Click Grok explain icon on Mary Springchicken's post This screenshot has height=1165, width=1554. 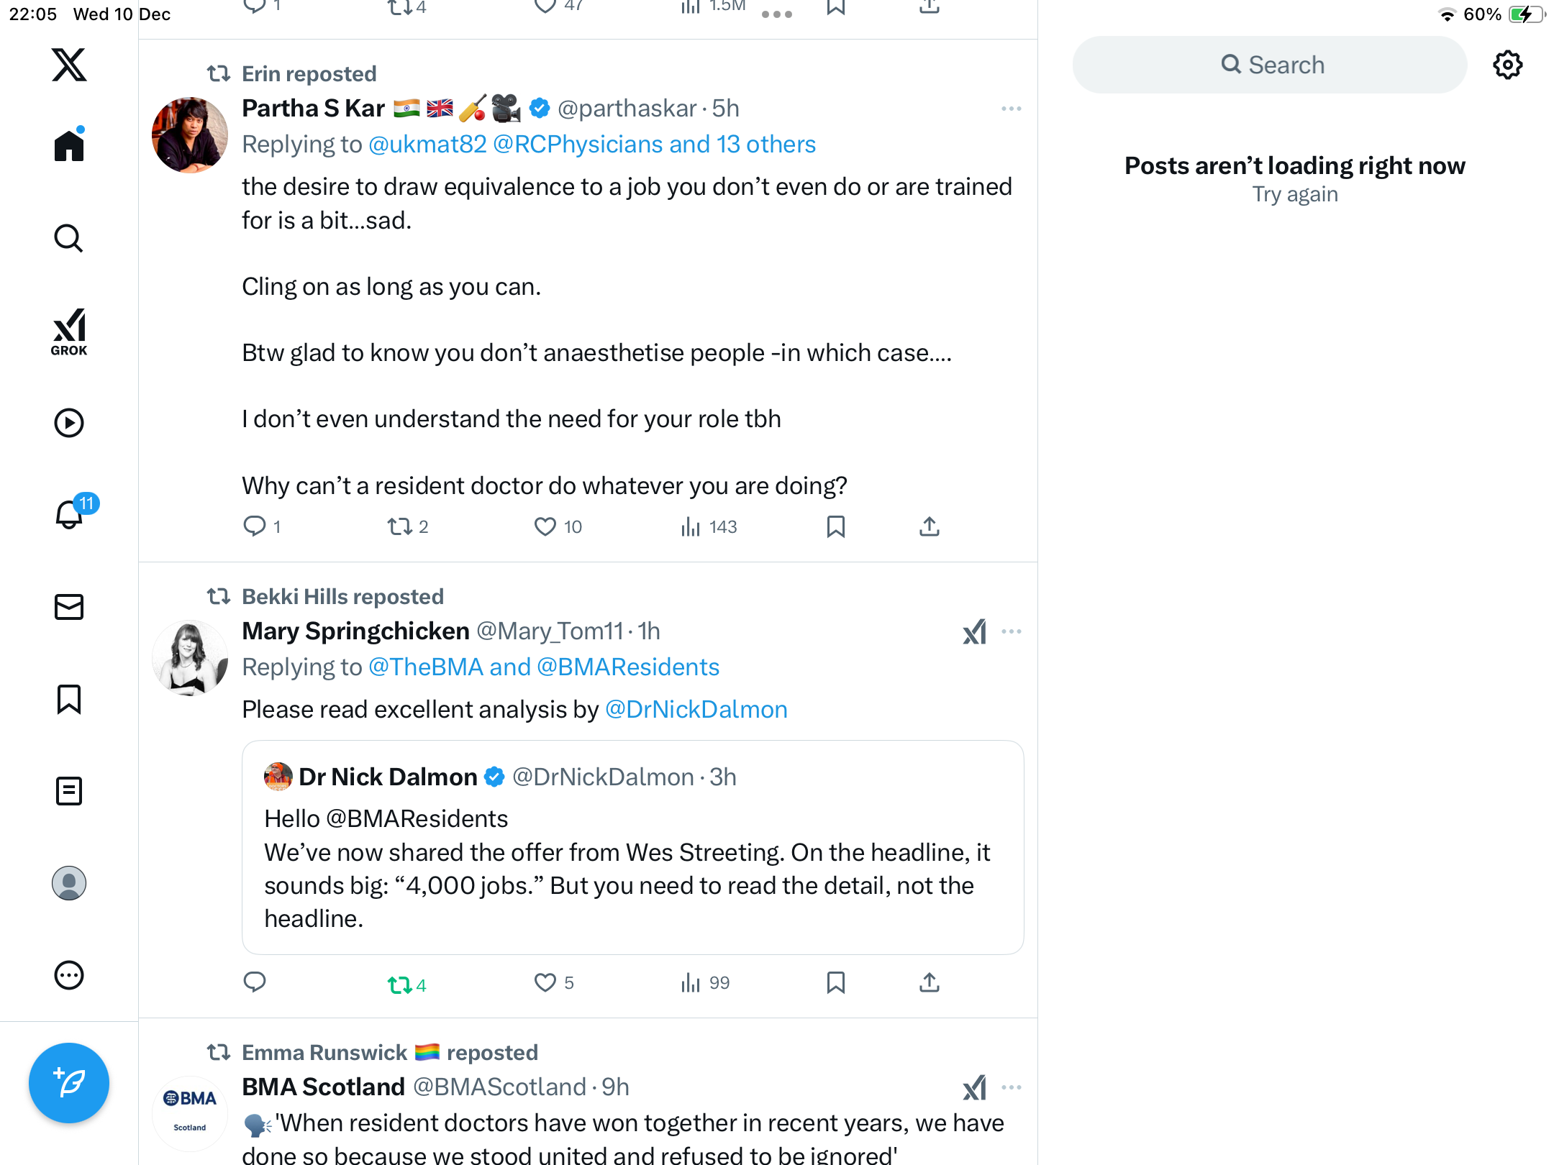click(974, 632)
